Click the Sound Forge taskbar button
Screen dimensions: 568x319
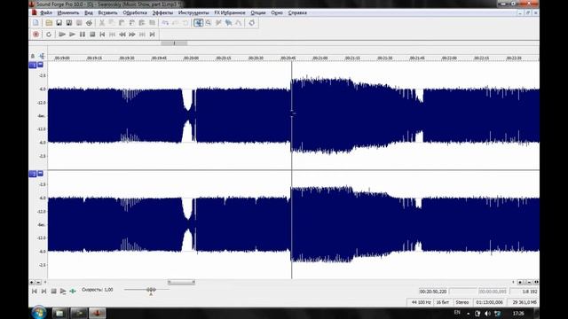97,313
